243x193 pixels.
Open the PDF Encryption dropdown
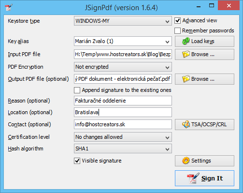tap(123, 67)
